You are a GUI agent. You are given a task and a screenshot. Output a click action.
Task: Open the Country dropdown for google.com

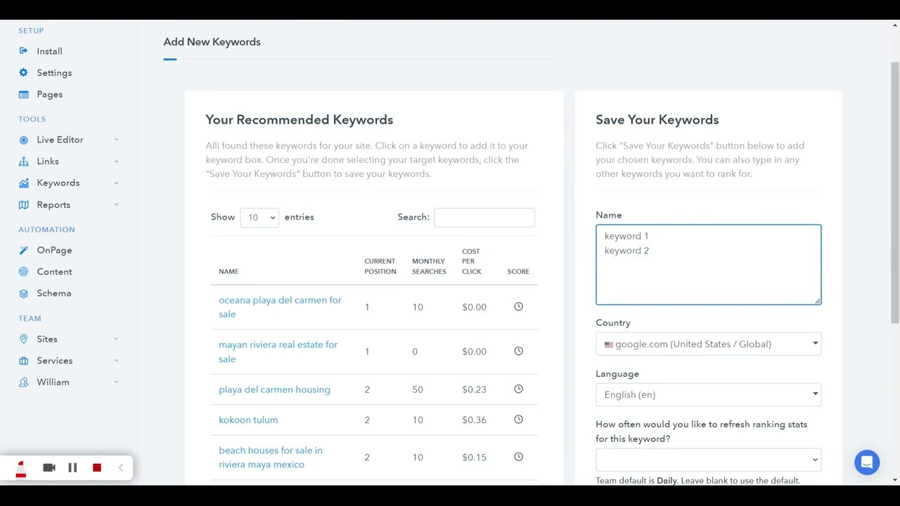pos(708,344)
